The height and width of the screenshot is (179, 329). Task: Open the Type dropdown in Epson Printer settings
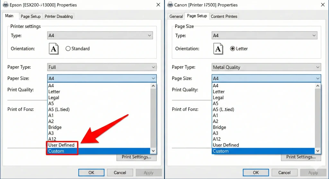100,36
